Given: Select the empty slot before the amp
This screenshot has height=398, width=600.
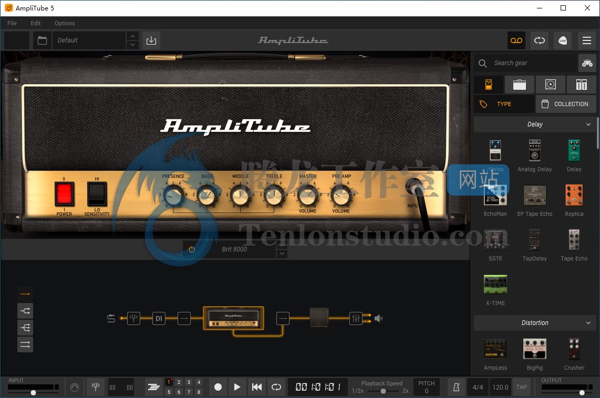Looking at the screenshot, I should [184, 318].
